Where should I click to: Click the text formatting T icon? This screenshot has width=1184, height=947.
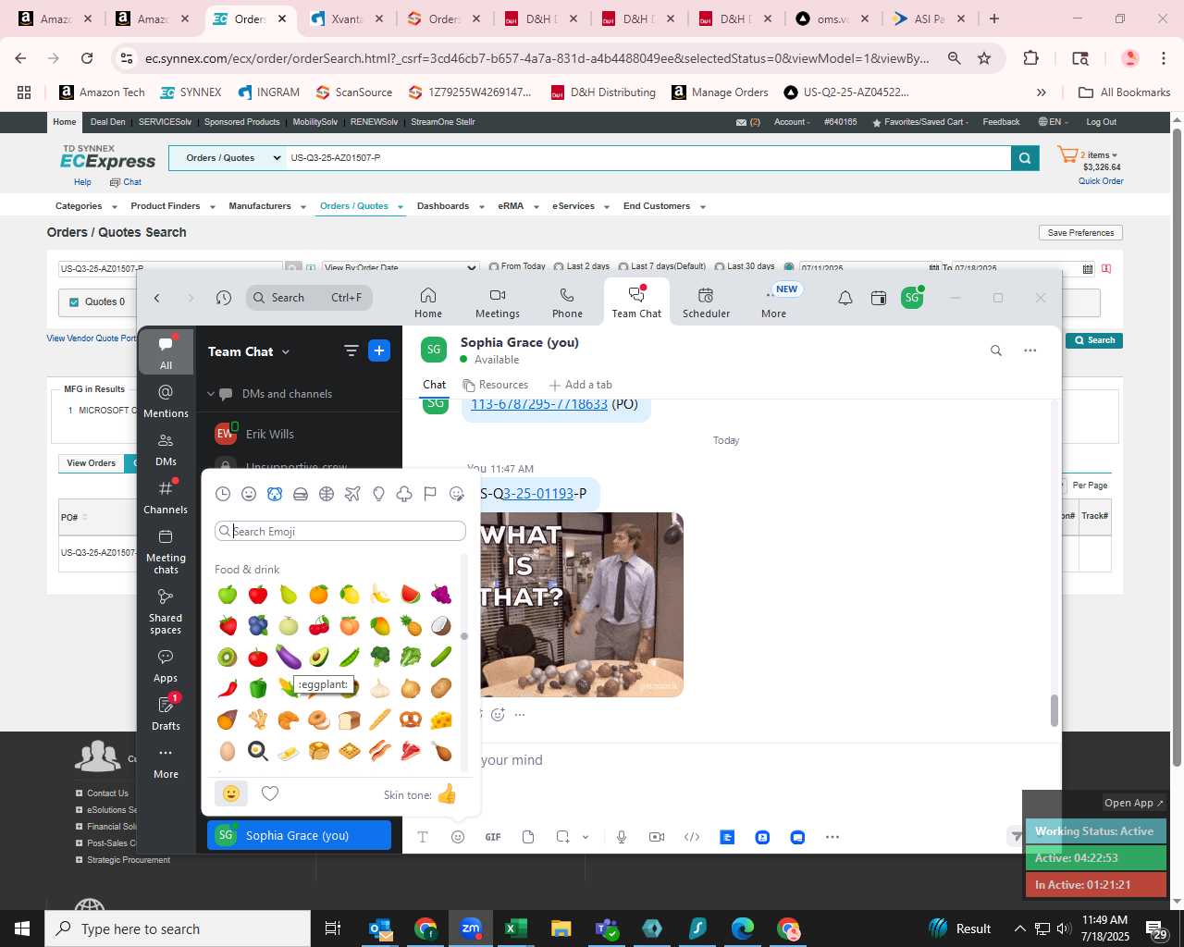tap(423, 837)
